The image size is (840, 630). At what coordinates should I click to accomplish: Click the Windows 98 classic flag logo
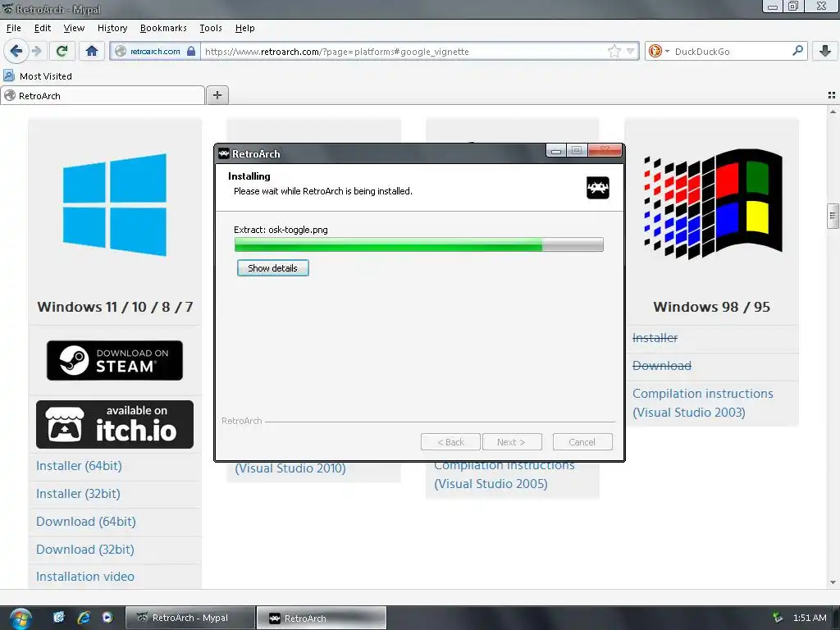pyautogui.click(x=713, y=203)
